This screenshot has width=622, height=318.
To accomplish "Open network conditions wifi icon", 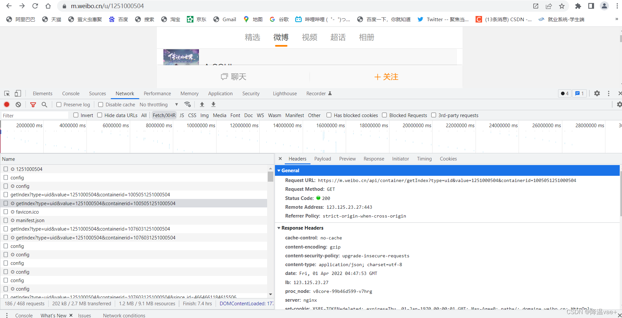I will click(188, 105).
